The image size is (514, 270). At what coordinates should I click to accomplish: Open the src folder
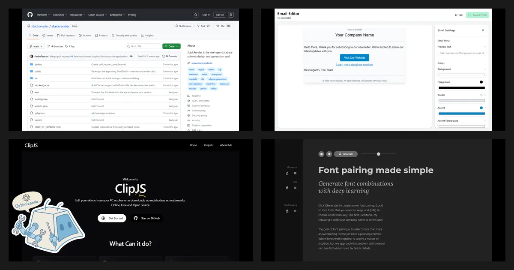(x=36, y=78)
